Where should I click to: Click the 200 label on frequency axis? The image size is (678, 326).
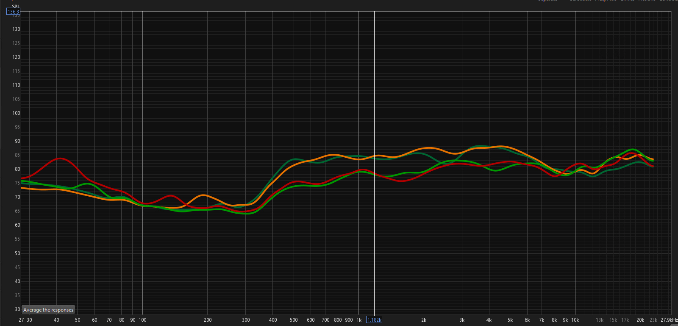click(208, 320)
